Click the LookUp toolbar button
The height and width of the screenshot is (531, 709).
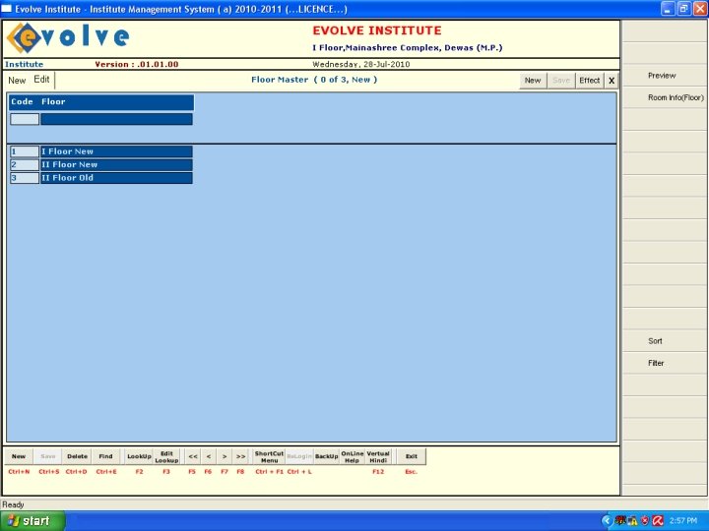point(139,456)
